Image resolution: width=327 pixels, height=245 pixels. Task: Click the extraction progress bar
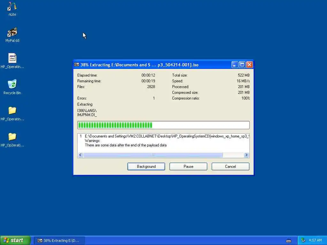[163, 125]
